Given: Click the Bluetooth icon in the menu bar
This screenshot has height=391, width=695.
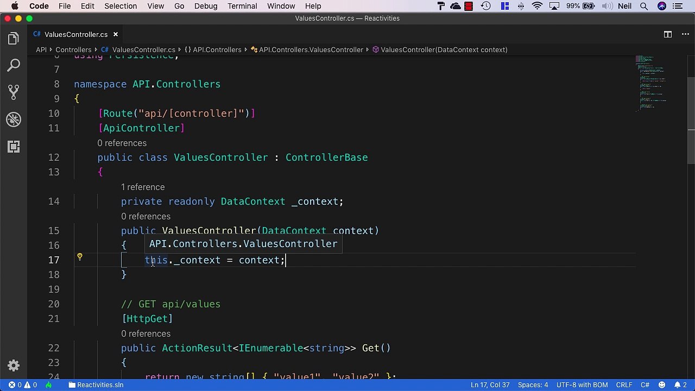Looking at the screenshot, I should [521, 6].
